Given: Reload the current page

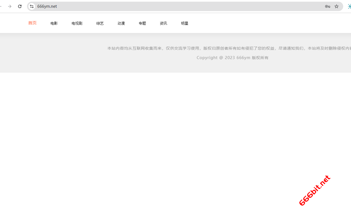Looking at the screenshot, I should 20,6.
